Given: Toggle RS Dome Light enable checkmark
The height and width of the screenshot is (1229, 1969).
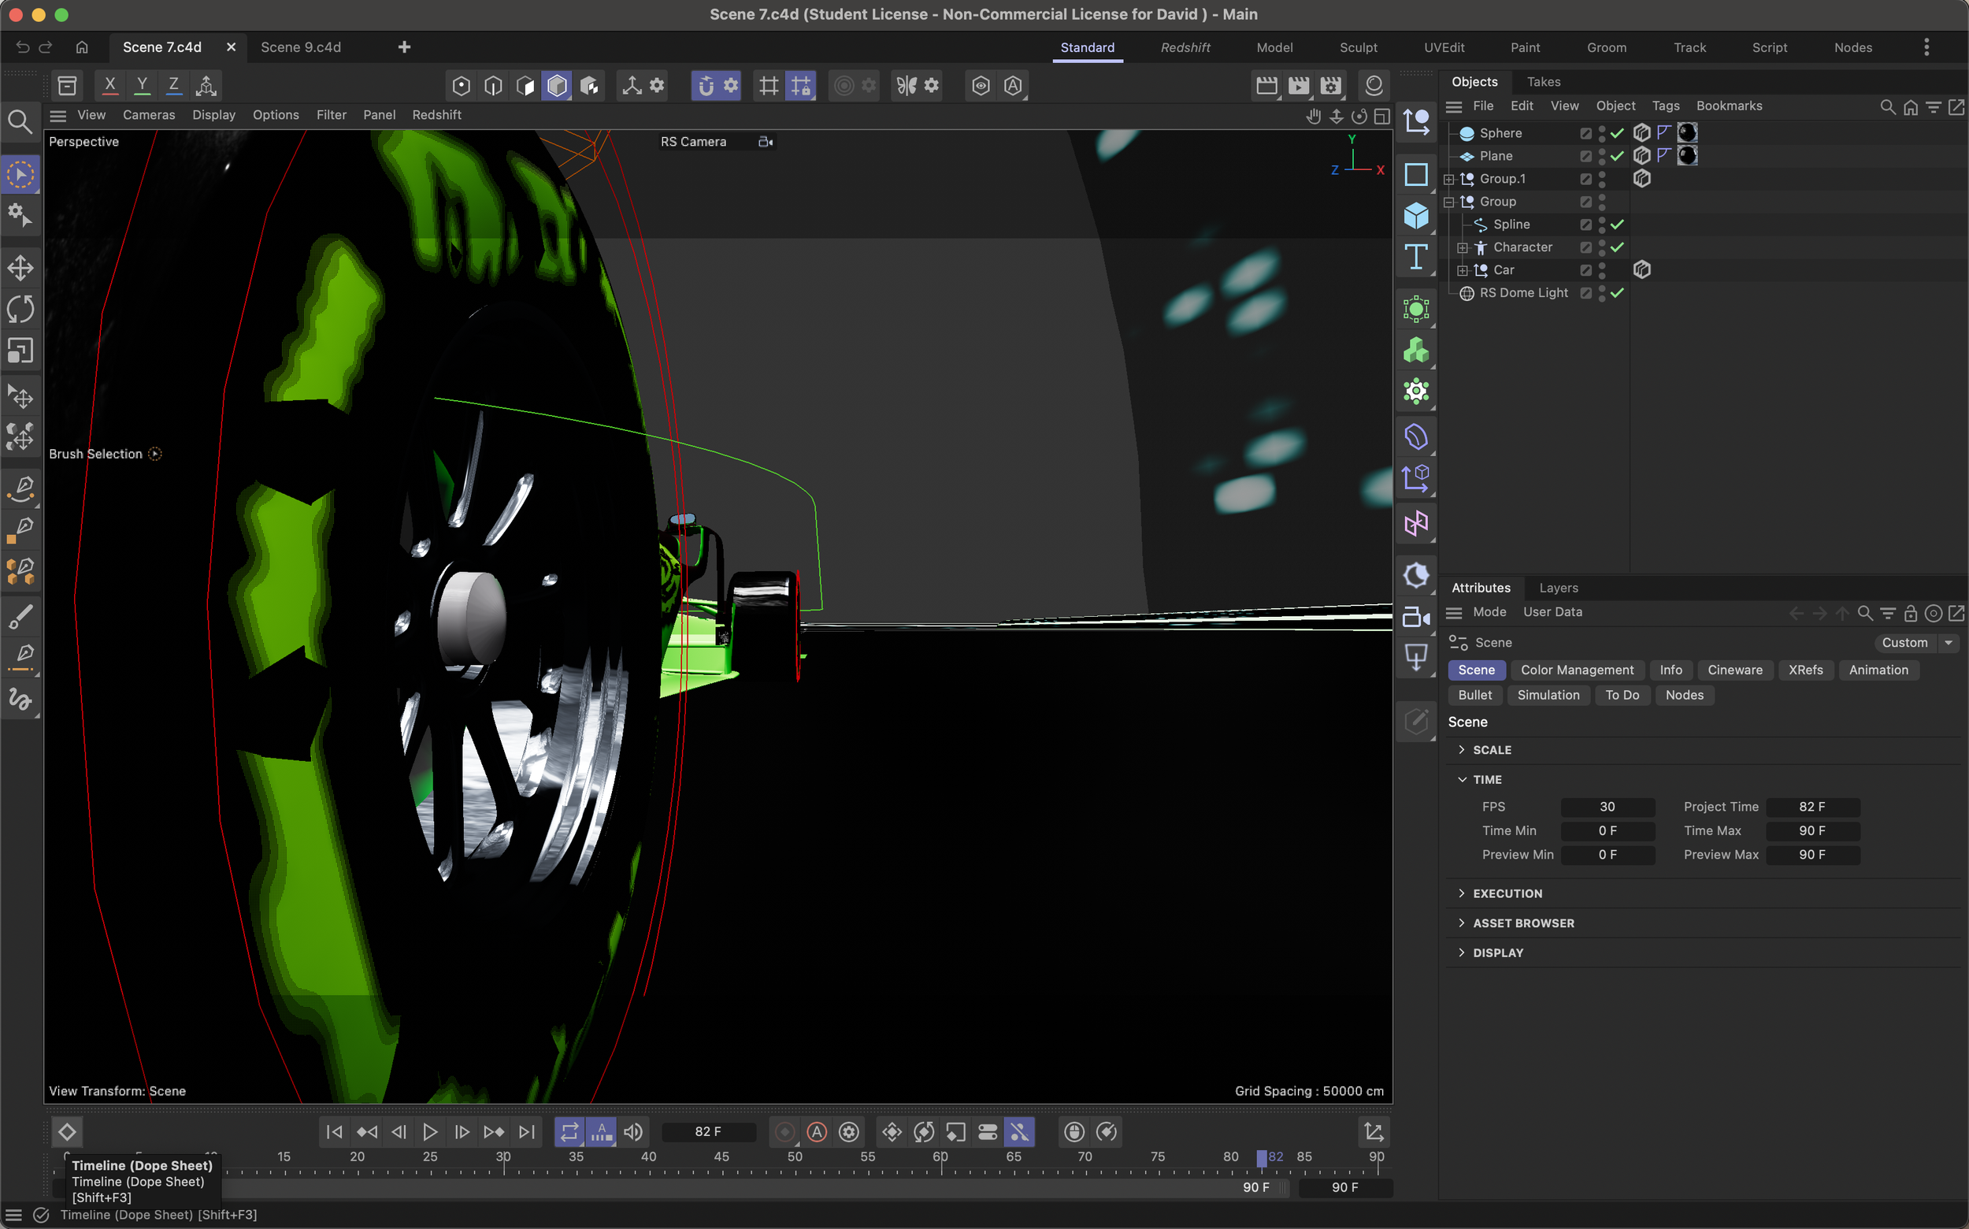Looking at the screenshot, I should tap(1617, 292).
